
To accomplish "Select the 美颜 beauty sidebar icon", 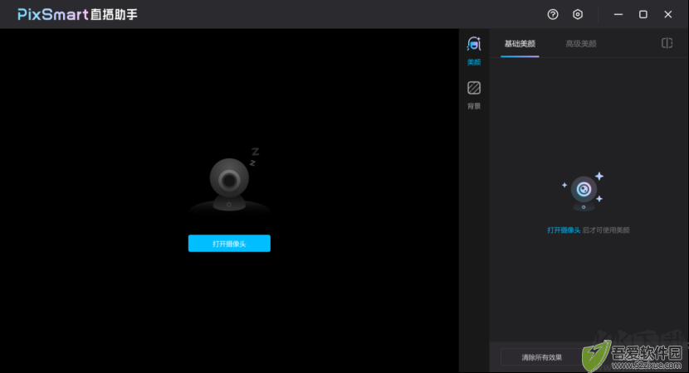I will coord(474,51).
